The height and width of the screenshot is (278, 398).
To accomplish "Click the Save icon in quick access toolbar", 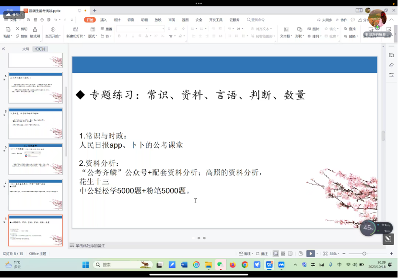I will [28, 20].
